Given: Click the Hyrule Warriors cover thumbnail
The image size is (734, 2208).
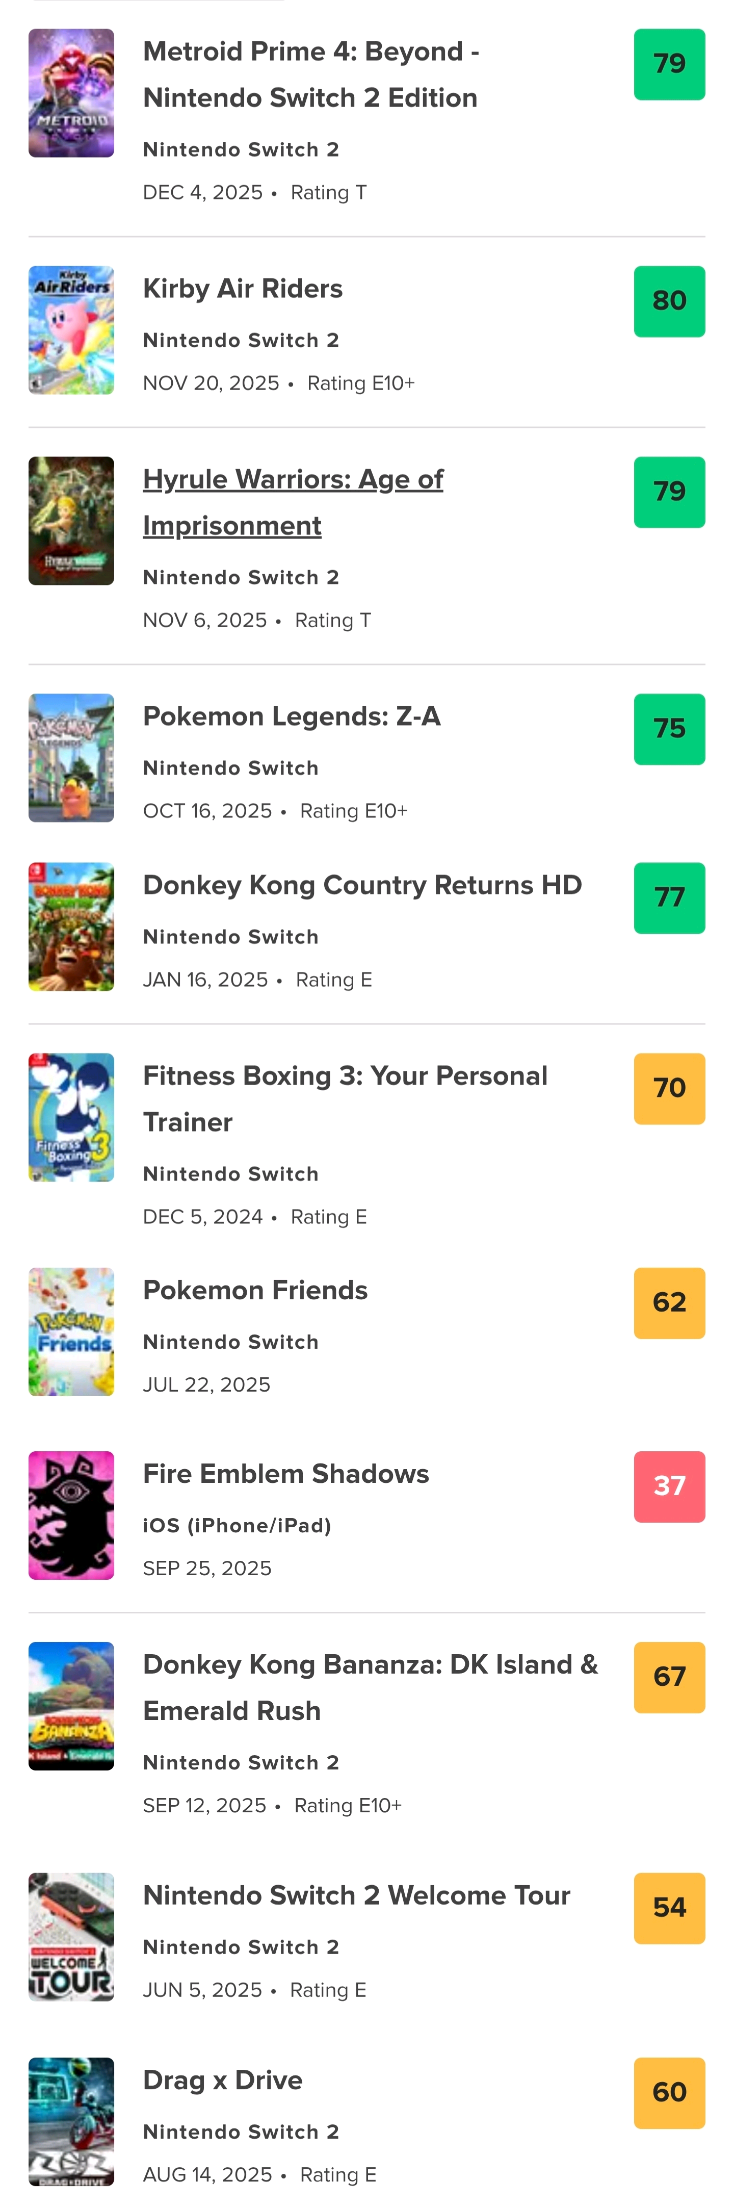Looking at the screenshot, I should [x=71, y=520].
